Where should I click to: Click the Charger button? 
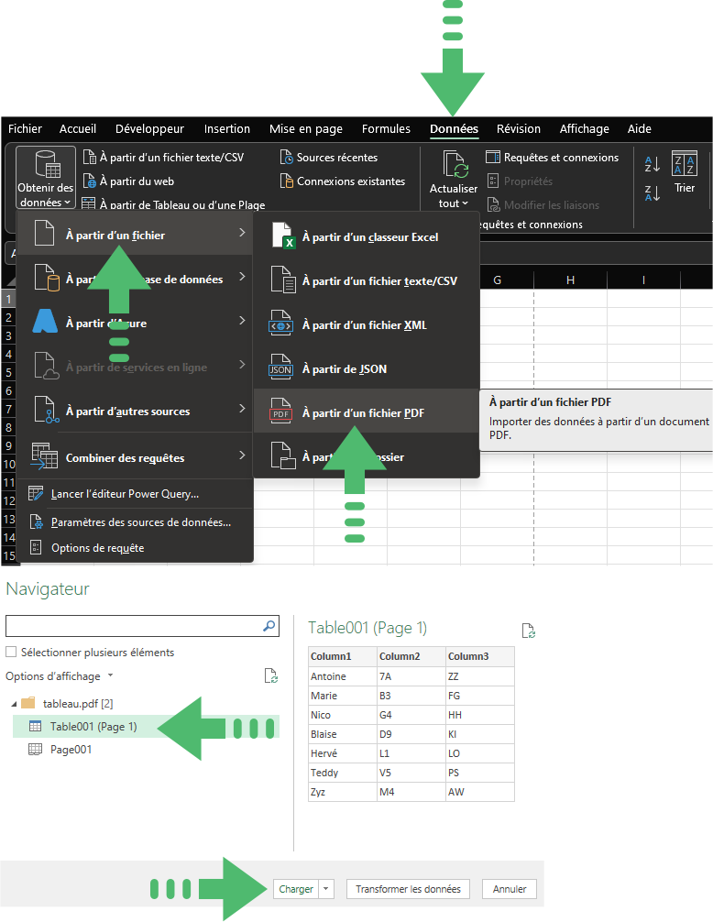296,889
